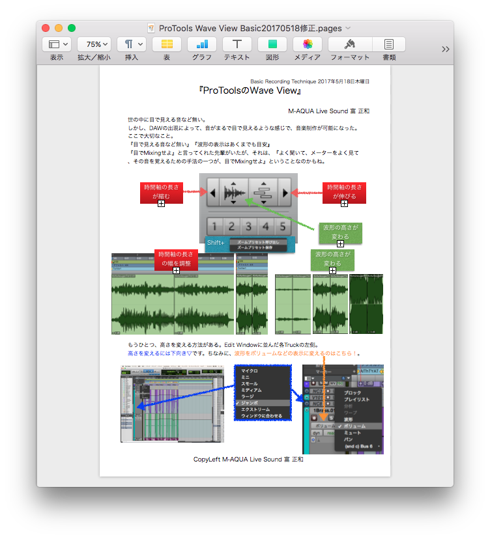The image size is (490, 539).
Task: Click the Pages document icon in title bar
Action: pyautogui.click(x=151, y=28)
